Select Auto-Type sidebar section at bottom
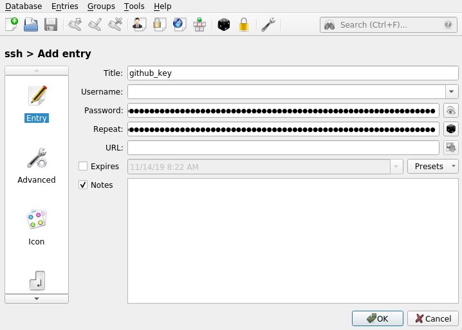Screen dimensions: 462x330 coord(37,280)
